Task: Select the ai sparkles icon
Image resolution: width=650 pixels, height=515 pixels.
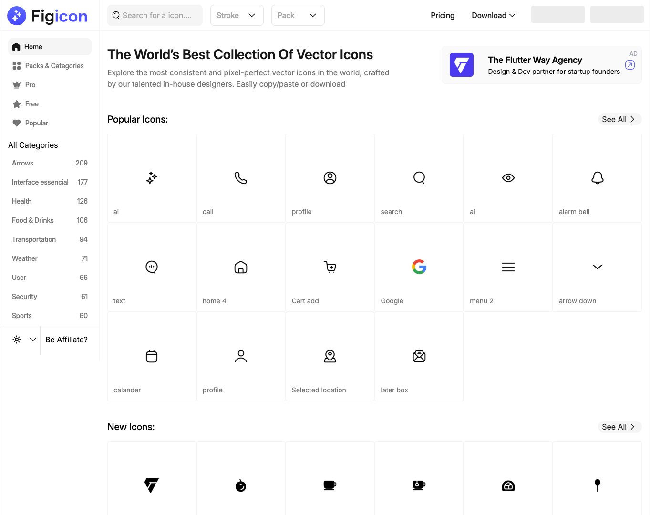Action: point(152,178)
